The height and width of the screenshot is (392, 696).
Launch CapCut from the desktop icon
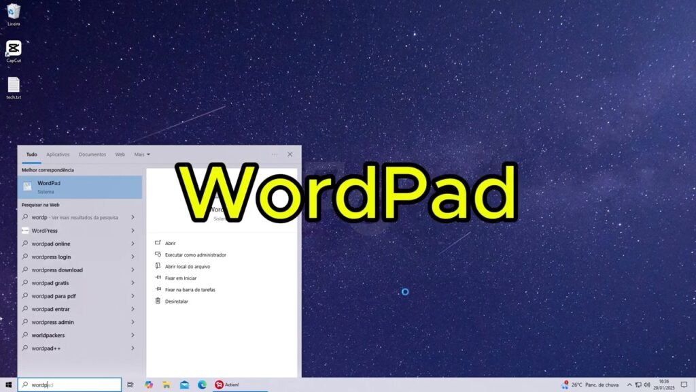pos(14,51)
